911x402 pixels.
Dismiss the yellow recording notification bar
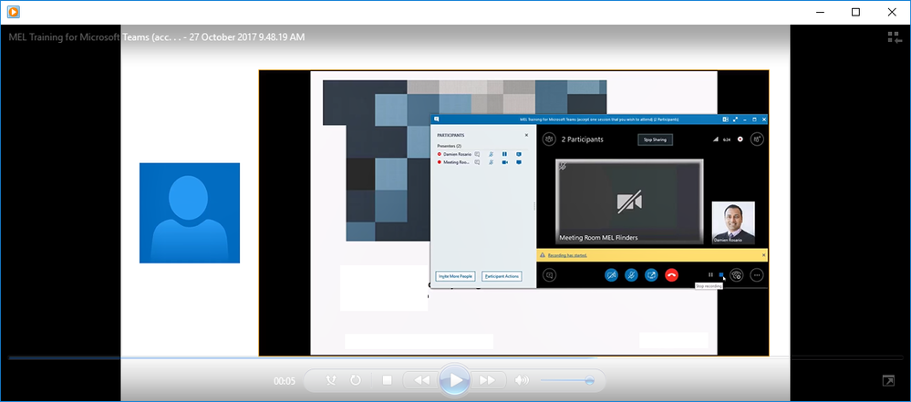click(764, 255)
